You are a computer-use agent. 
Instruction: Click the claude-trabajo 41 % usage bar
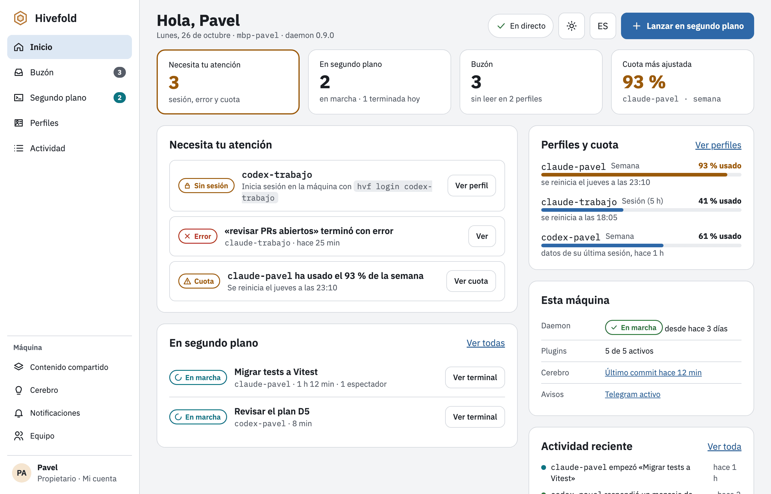pos(641,210)
